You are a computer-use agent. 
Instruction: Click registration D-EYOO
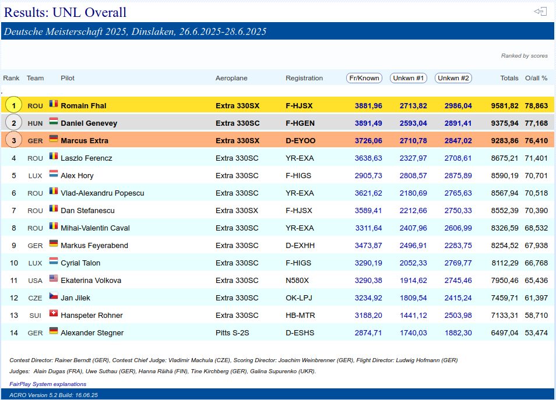pyautogui.click(x=300, y=141)
